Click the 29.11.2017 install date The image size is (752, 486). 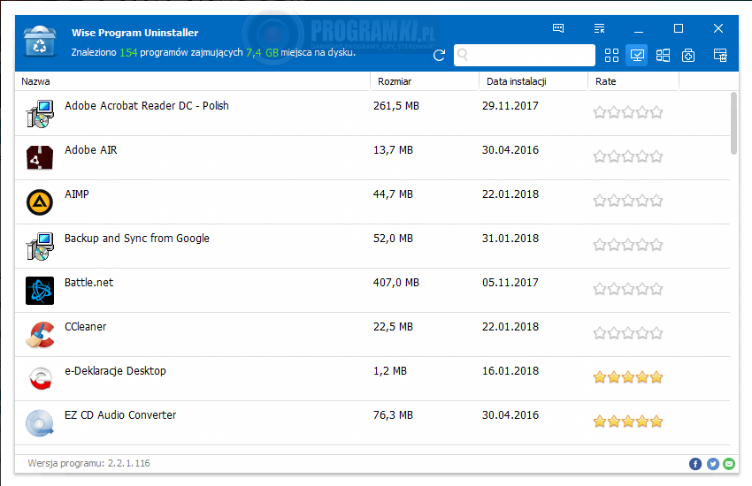510,106
